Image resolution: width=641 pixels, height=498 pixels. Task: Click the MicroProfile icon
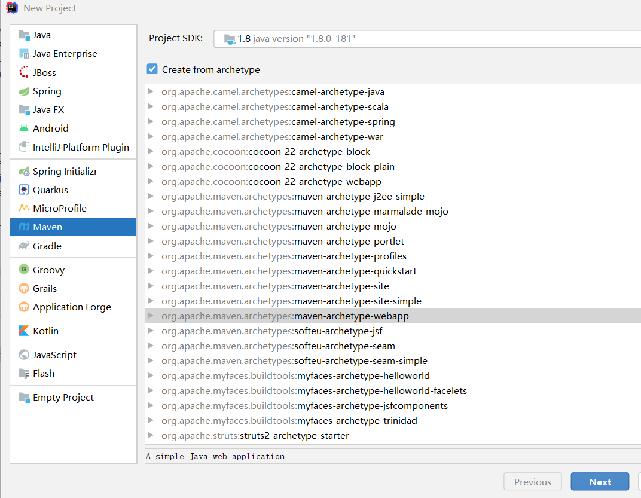(24, 208)
